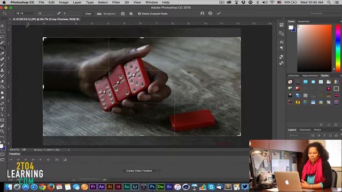The height and width of the screenshot is (192, 342).
Task: Select the Zoom tool
Action: (2, 131)
